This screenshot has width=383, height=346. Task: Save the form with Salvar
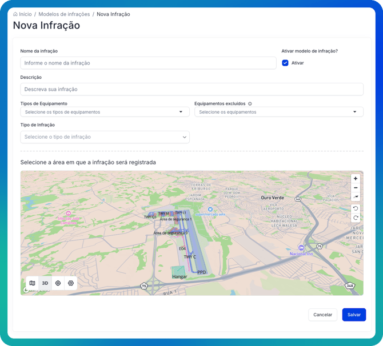[x=354, y=315]
